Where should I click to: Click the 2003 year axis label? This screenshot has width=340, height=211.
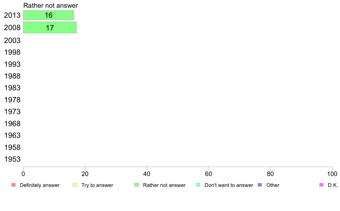point(12,40)
